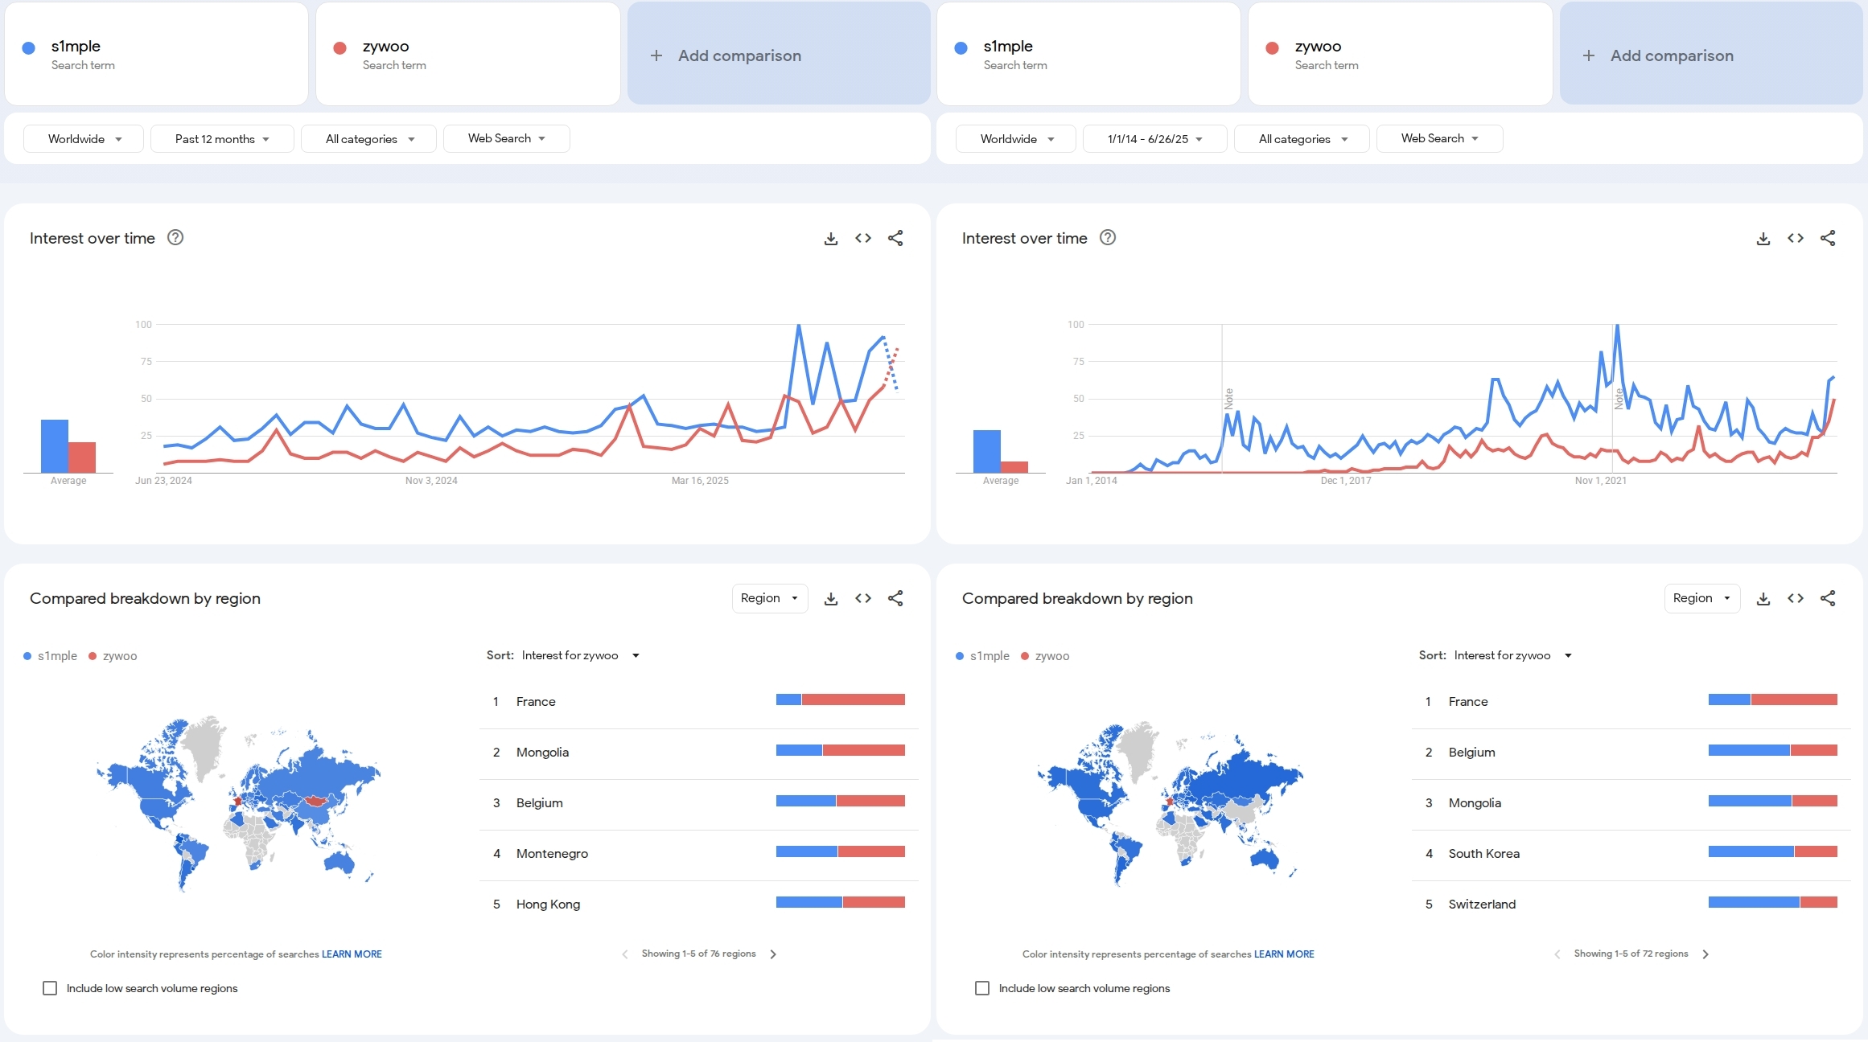
Task: Click right world map thumbnail
Action: point(1171,803)
